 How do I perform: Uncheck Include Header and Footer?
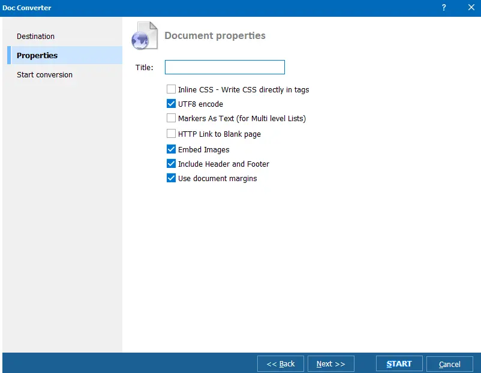tap(171, 164)
